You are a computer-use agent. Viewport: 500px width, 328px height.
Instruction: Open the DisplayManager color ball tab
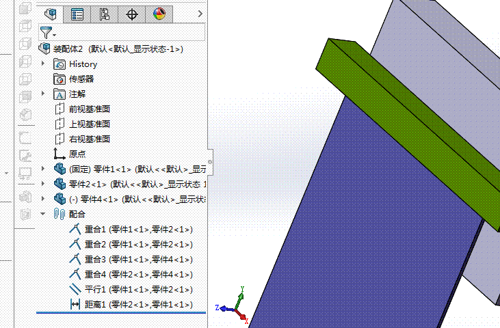tap(159, 14)
